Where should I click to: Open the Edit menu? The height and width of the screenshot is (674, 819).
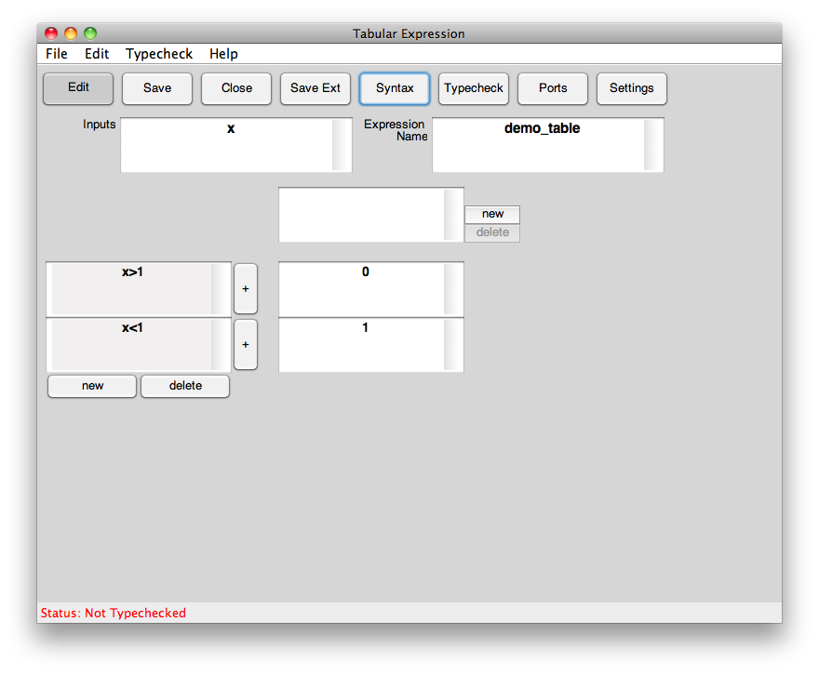97,54
